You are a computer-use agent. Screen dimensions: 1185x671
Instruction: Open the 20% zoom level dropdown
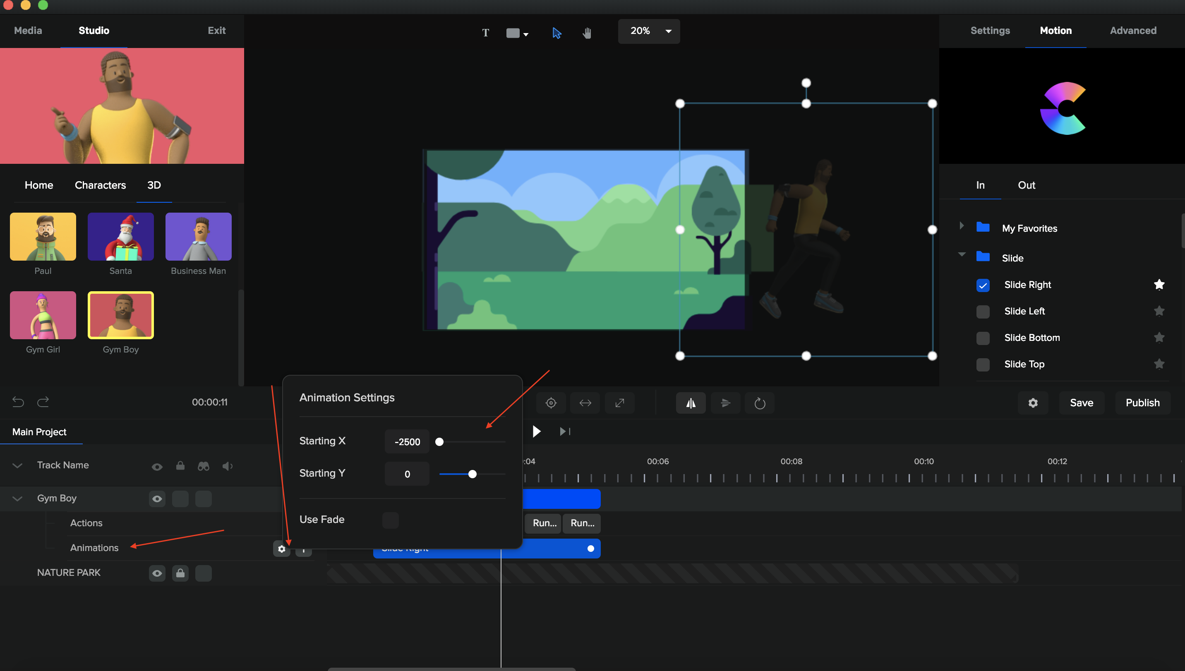(648, 31)
